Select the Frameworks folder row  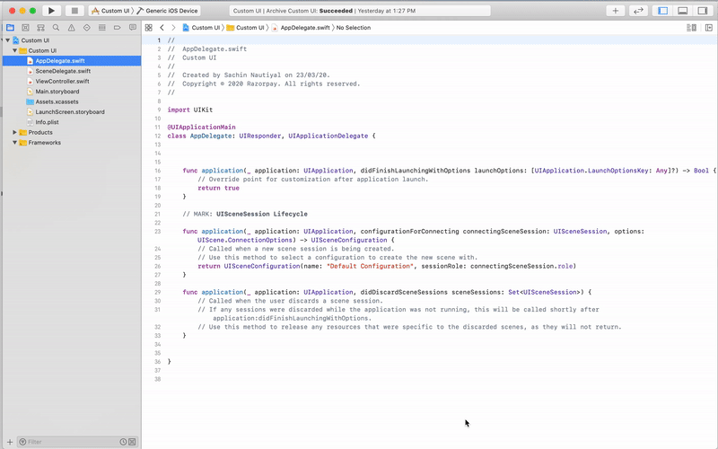point(72,143)
